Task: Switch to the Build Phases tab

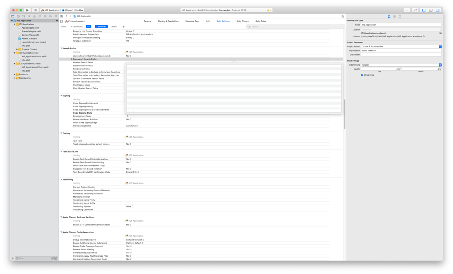Action: pos(242,21)
